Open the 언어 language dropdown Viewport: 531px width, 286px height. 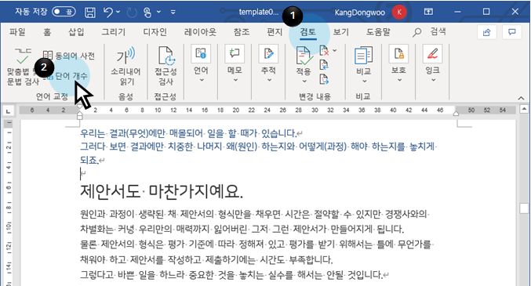[201, 64]
